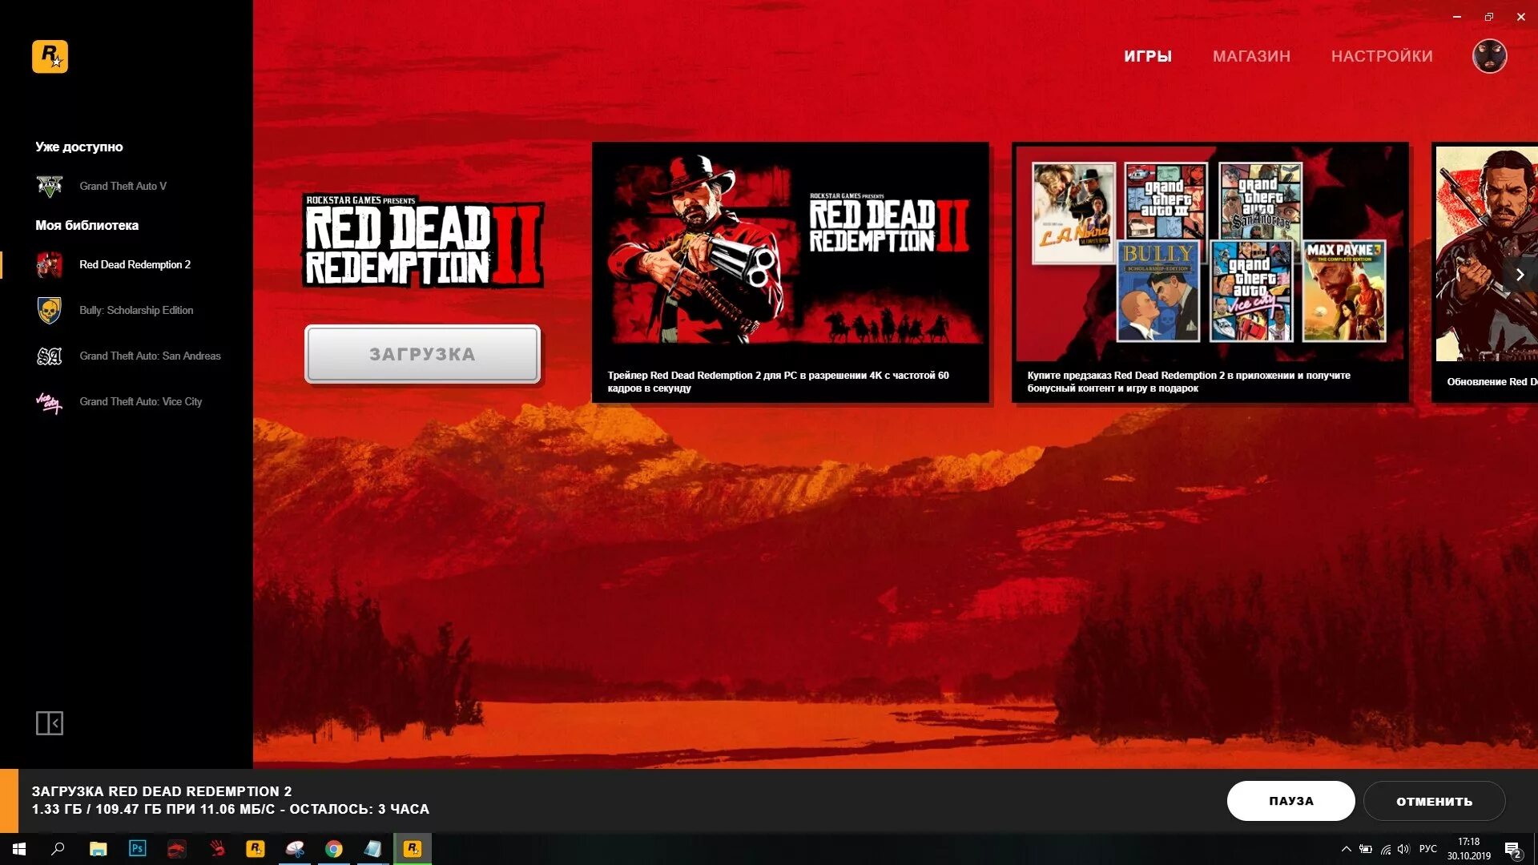Click the first Rockstar icon in the taskbar
The width and height of the screenshot is (1538, 865).
[256, 849]
